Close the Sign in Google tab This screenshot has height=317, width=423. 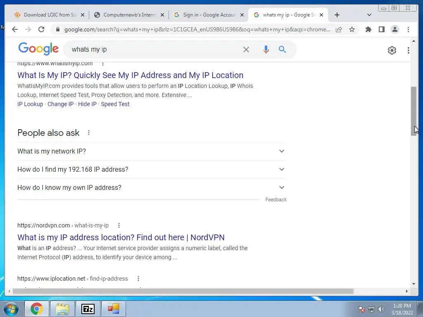click(x=242, y=15)
